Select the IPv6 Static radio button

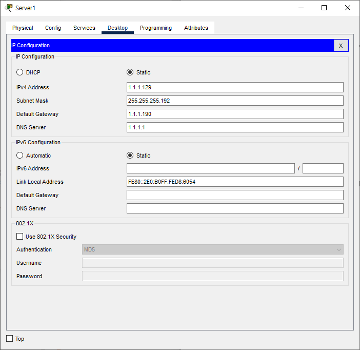tap(130, 155)
